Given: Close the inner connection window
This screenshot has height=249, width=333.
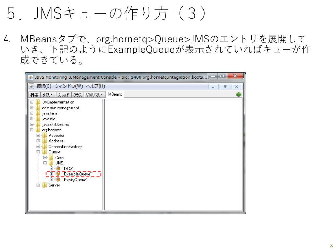Looking at the screenshot, I should (236, 86).
